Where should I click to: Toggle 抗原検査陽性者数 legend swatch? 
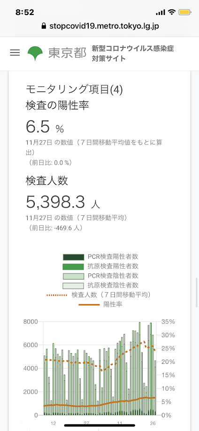pos(73,266)
